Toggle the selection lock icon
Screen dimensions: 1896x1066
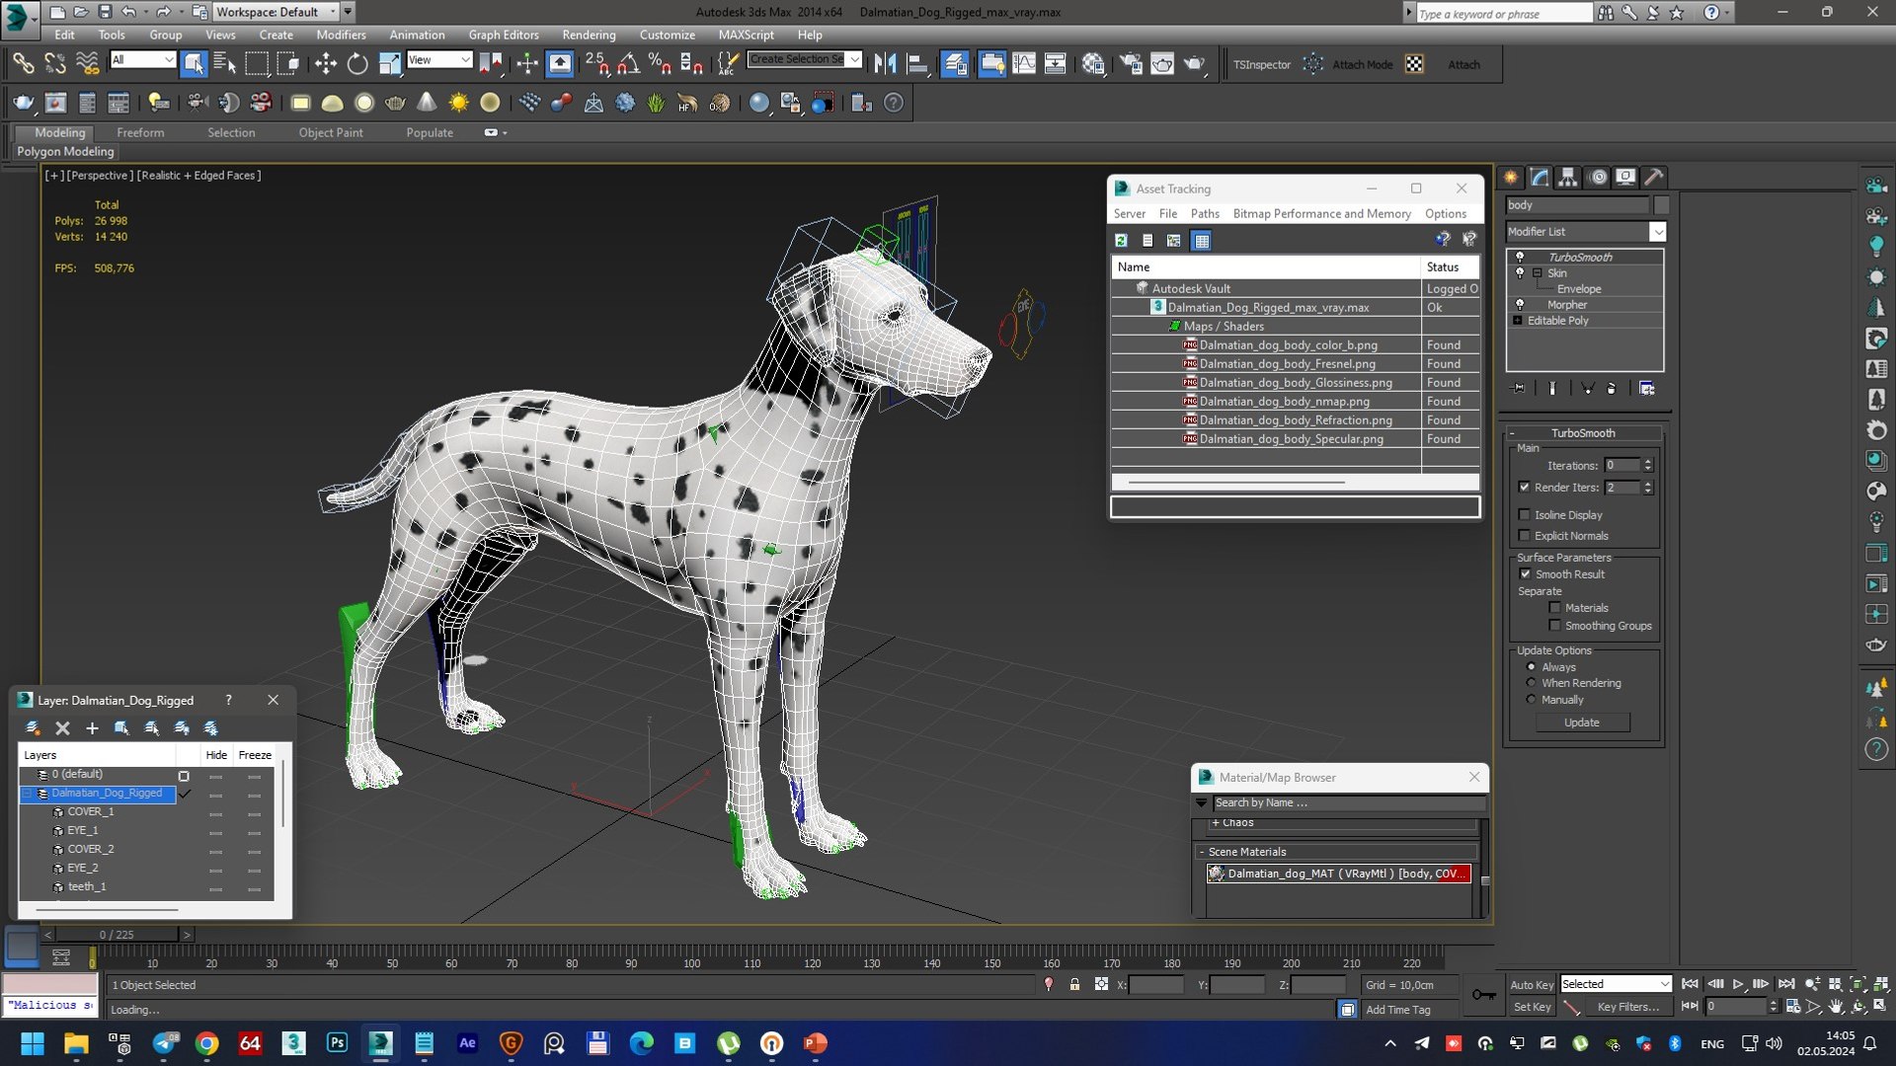pos(1074,985)
